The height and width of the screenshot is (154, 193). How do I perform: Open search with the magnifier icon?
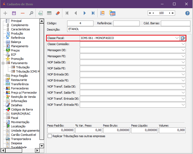click(31, 13)
